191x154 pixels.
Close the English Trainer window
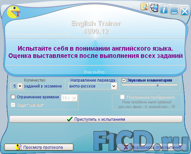tap(184, 11)
